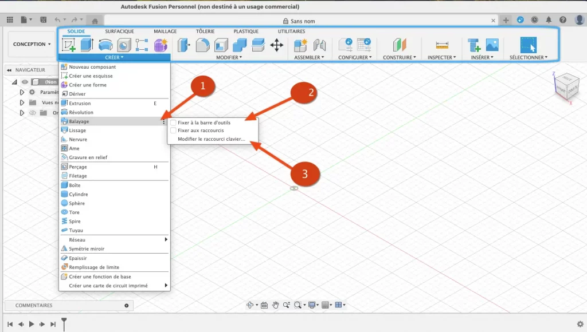Click the Move/Copy cross-arrows icon
Viewport: 587px width, 332px height.
coord(276,45)
